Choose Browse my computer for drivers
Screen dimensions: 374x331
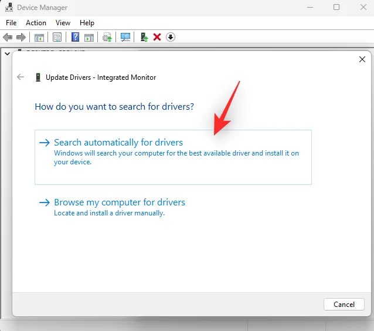[x=112, y=207]
